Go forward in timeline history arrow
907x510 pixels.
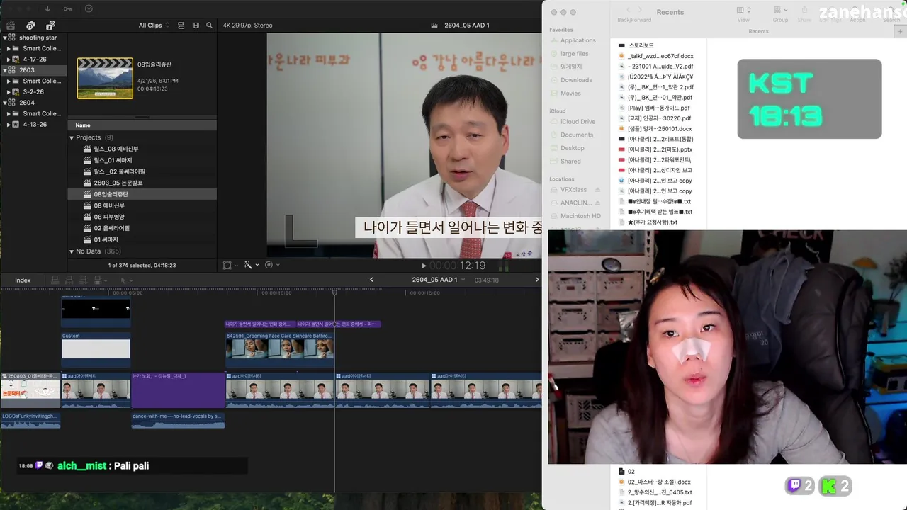pyautogui.click(x=536, y=280)
